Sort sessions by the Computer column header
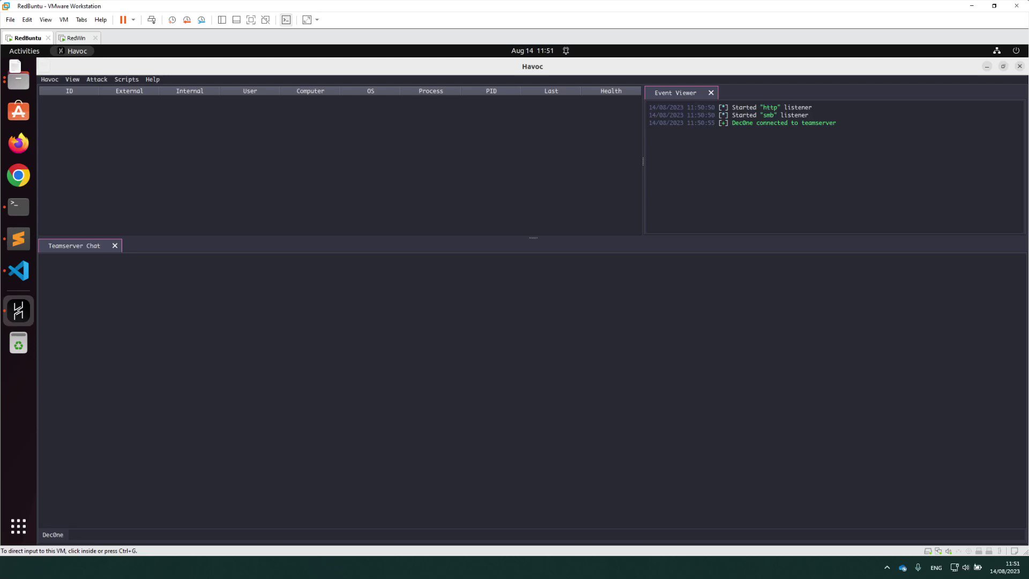 pyautogui.click(x=310, y=91)
